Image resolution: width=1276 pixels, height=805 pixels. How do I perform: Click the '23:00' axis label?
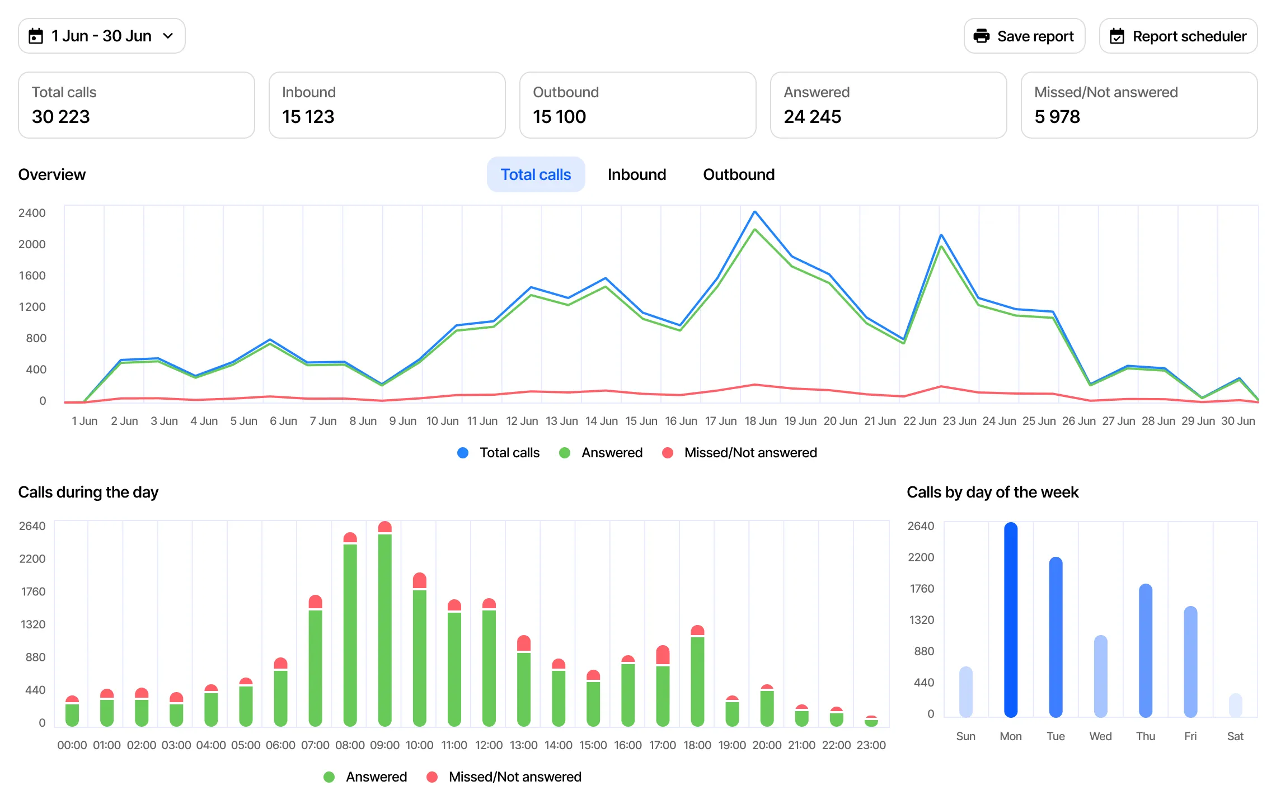(871, 745)
